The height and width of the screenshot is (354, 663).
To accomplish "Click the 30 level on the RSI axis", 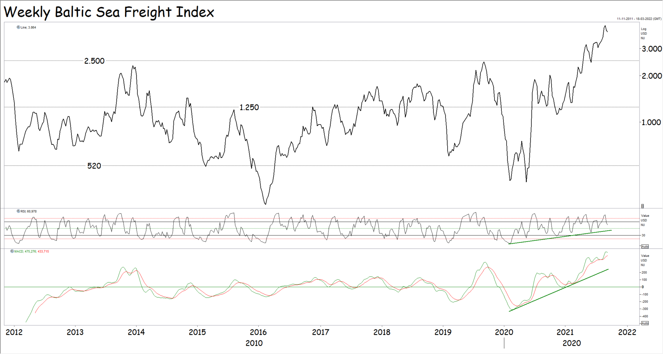I will tap(643, 235).
